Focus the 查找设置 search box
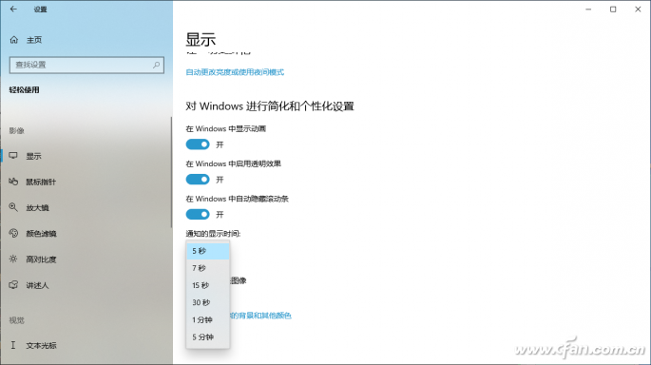Screen dimensions: 651x365 pyautogui.click(x=86, y=65)
